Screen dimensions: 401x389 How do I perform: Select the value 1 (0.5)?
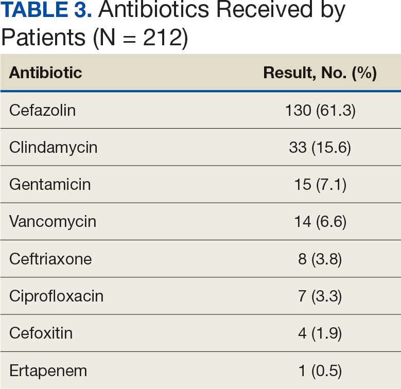tap(320, 370)
